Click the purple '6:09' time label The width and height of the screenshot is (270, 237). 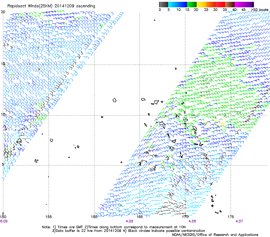click(4, 221)
